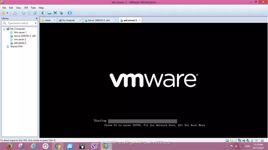Enter full screen mode via toolbar icon

[x=55, y=13]
